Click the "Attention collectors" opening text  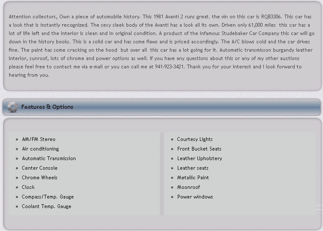(32, 17)
